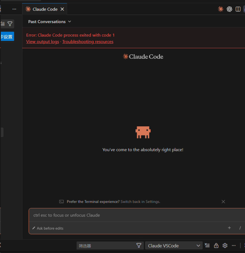Toggle the Ask before edits mode
245x253 pixels.
pyautogui.click(x=48, y=228)
